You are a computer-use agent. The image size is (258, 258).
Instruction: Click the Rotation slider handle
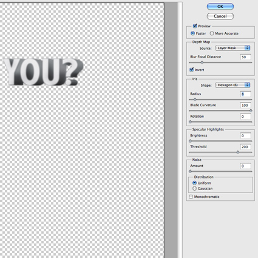(x=190, y=121)
